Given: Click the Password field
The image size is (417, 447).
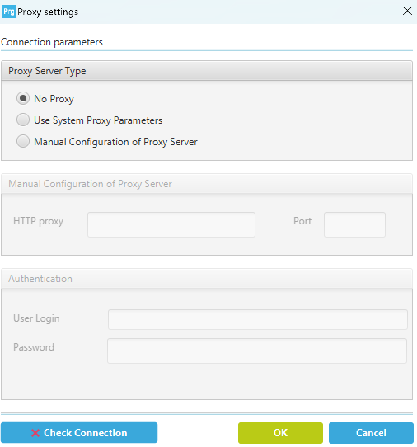Looking at the screenshot, I should coord(258,351).
